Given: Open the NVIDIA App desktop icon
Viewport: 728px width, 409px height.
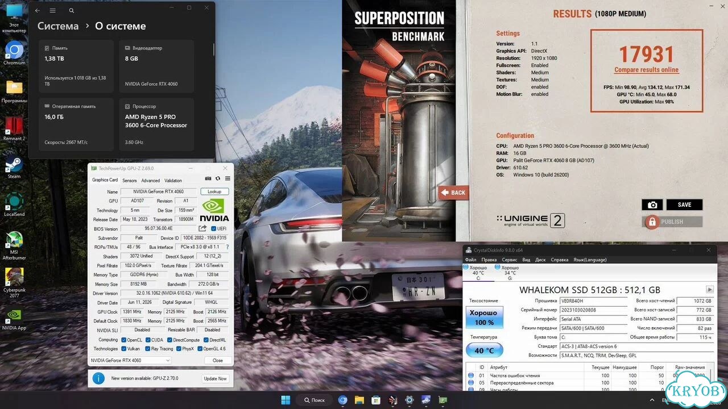Looking at the screenshot, I should [14, 319].
